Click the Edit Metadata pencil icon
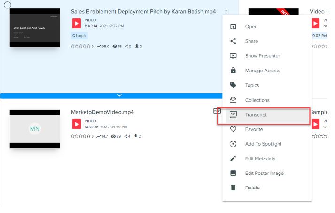This screenshot has width=335, height=213. point(233,158)
